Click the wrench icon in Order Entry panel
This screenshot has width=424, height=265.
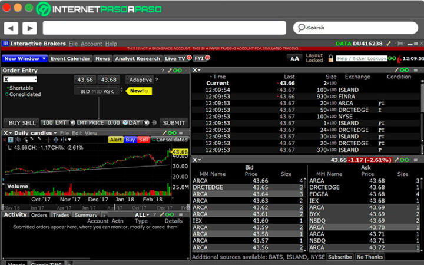pyautogui.click(x=170, y=71)
